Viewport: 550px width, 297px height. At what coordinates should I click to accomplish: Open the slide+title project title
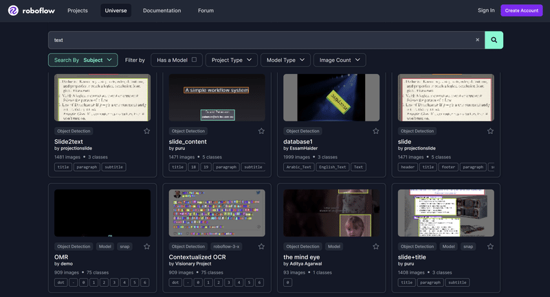412,257
